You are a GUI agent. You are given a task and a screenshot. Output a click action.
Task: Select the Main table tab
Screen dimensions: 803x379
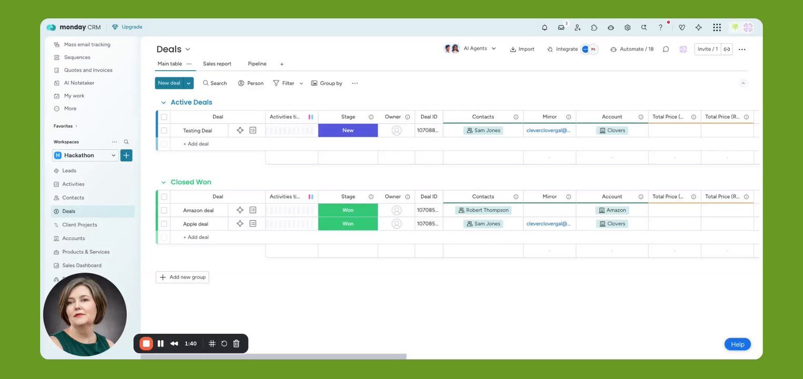[x=169, y=64]
